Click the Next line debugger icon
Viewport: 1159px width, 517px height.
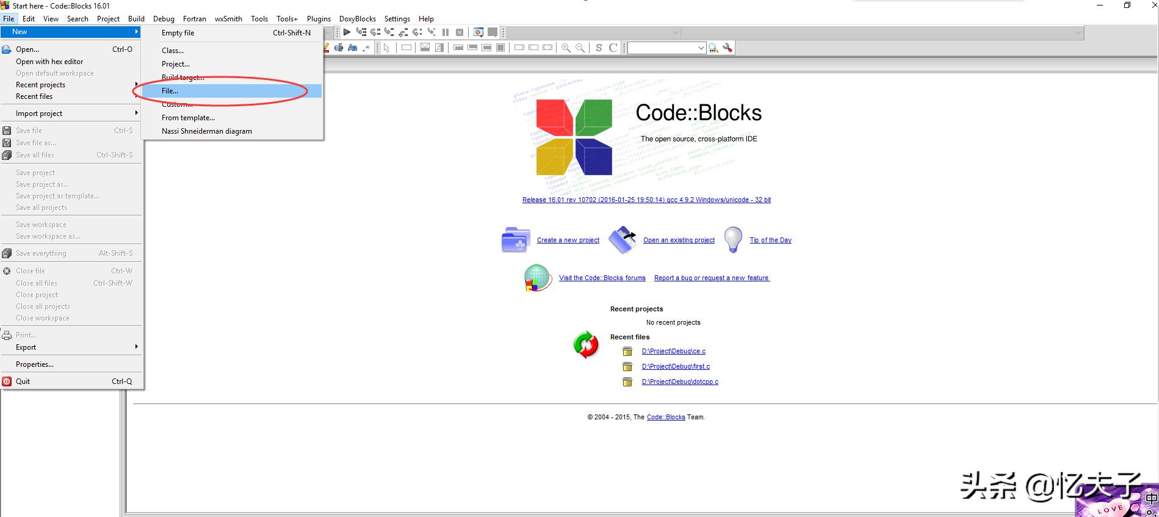pyautogui.click(x=375, y=32)
